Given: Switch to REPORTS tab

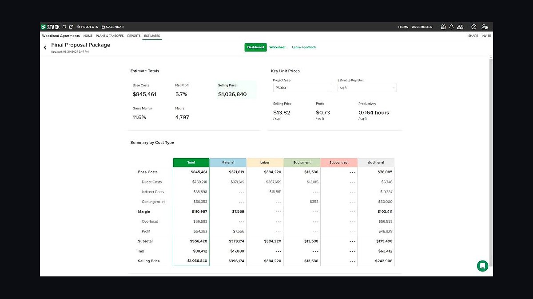Looking at the screenshot, I should (x=134, y=36).
